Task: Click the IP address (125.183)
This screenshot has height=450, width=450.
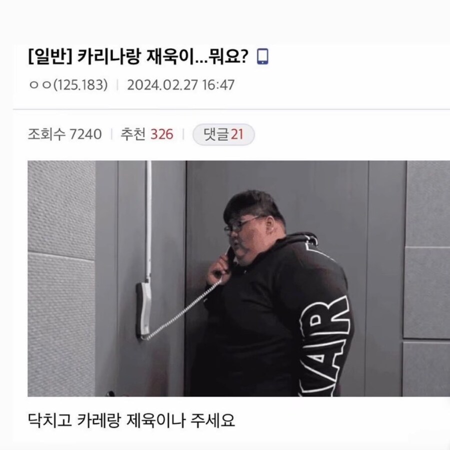Action: pyautogui.click(x=80, y=85)
